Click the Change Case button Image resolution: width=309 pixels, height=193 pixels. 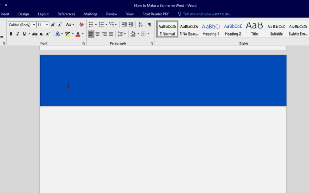point(70,25)
